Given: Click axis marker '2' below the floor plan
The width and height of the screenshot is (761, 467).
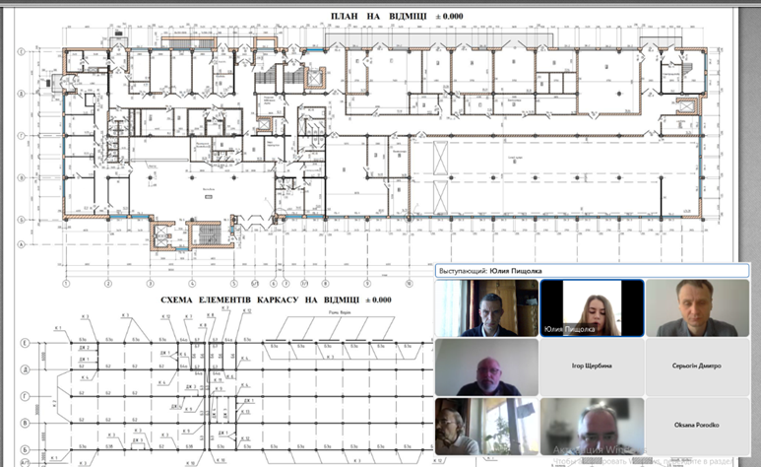Looking at the screenshot, I should pos(108,284).
